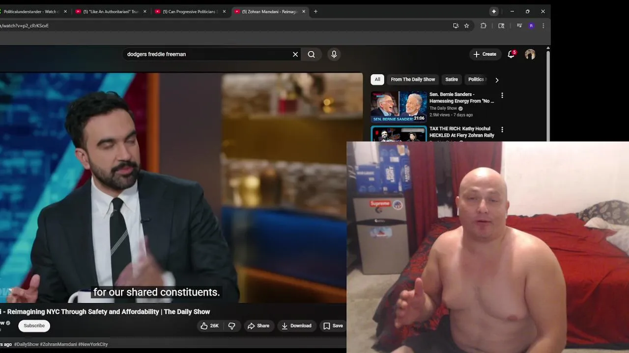
Task: Subscribe to The Daily Show channel
Action: click(34, 326)
